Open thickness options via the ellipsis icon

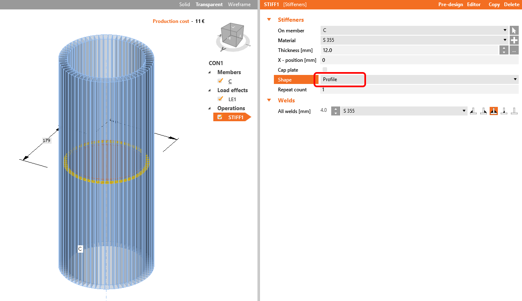(514, 50)
